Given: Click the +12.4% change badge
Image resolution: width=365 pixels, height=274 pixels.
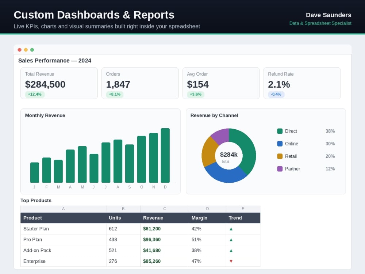Looking at the screenshot, I should point(35,94).
